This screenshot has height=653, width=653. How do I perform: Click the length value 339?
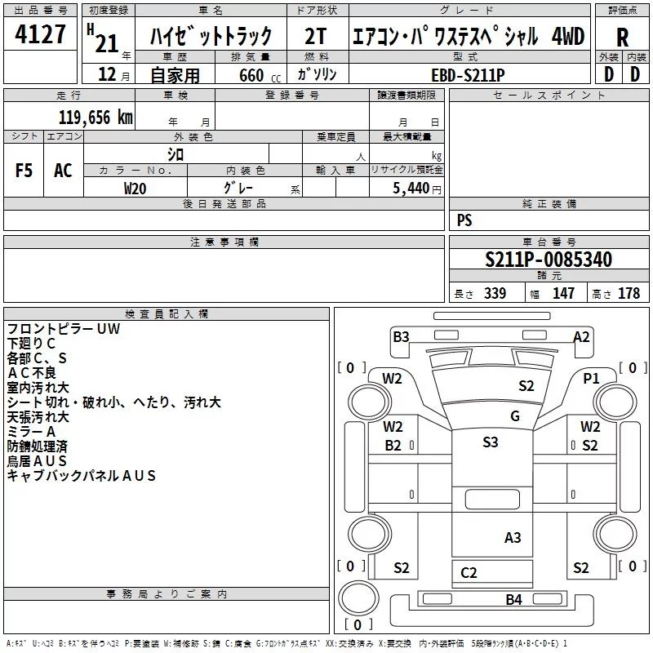coord(495,293)
